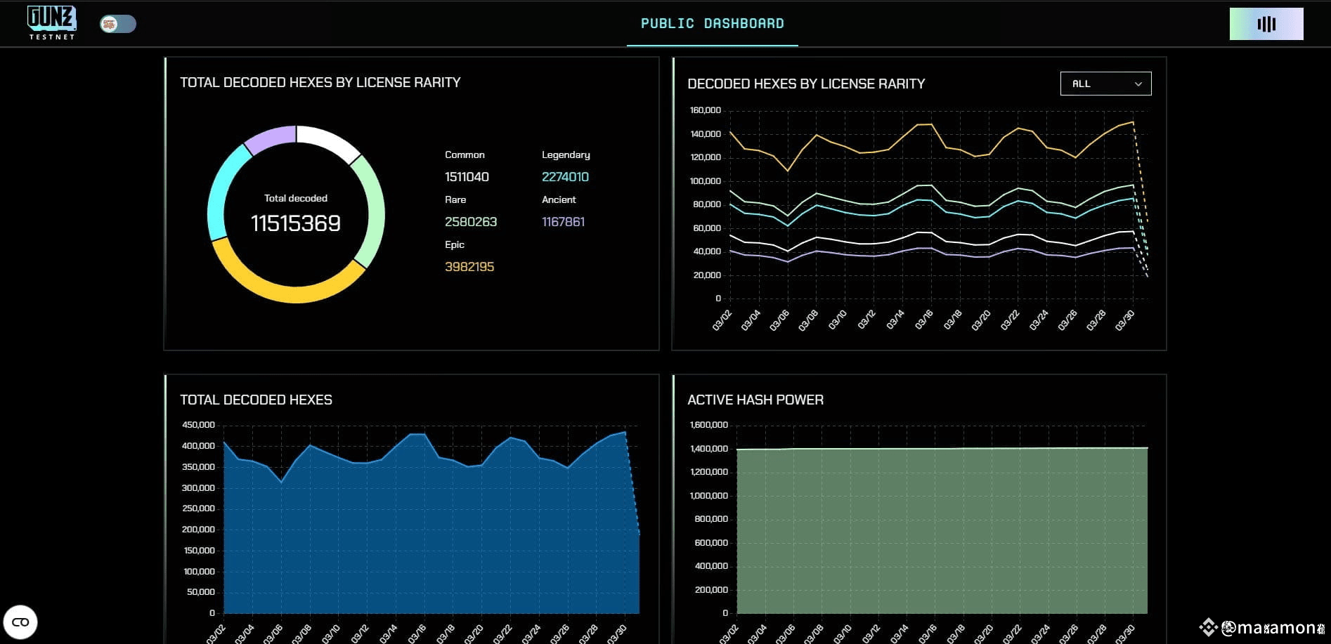Click the cyan Legendary donut segment
This screenshot has height=644, width=1331.
click(x=221, y=190)
